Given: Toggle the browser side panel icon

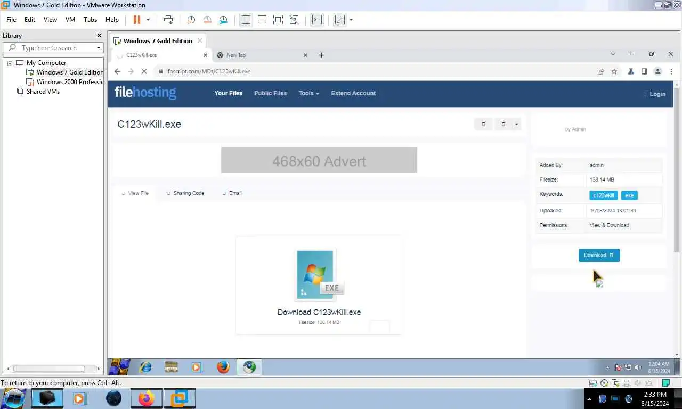Looking at the screenshot, I should coord(644,71).
